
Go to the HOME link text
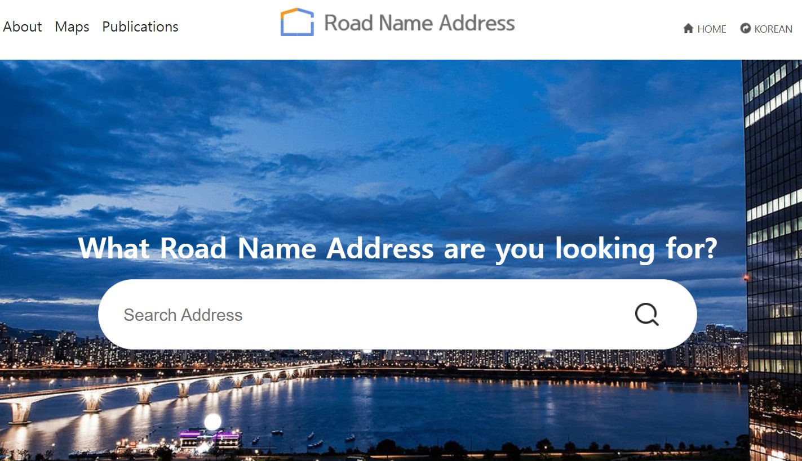point(712,29)
